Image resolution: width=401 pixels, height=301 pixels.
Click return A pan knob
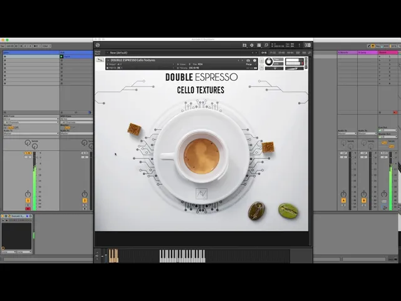pos(343,194)
